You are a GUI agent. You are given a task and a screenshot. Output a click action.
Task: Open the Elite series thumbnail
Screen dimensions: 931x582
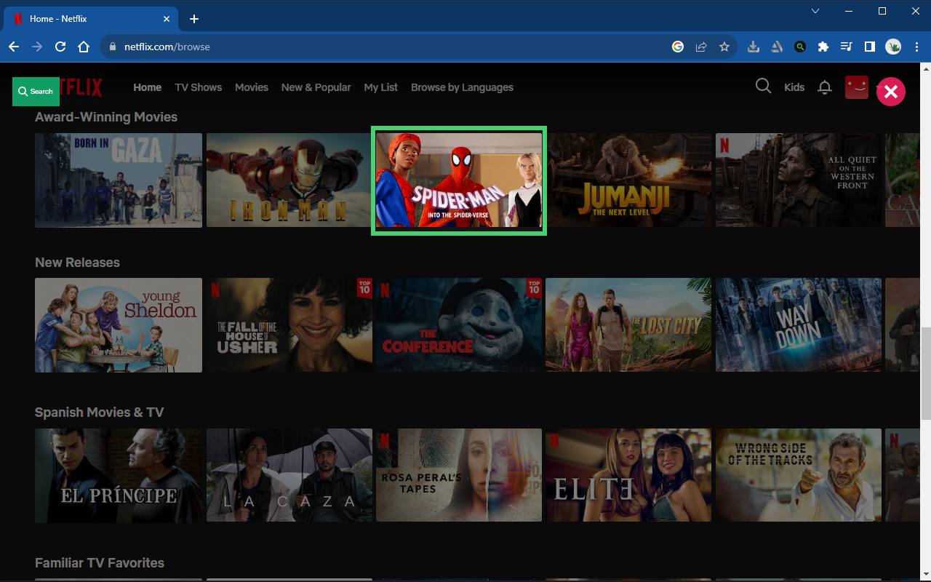click(629, 475)
